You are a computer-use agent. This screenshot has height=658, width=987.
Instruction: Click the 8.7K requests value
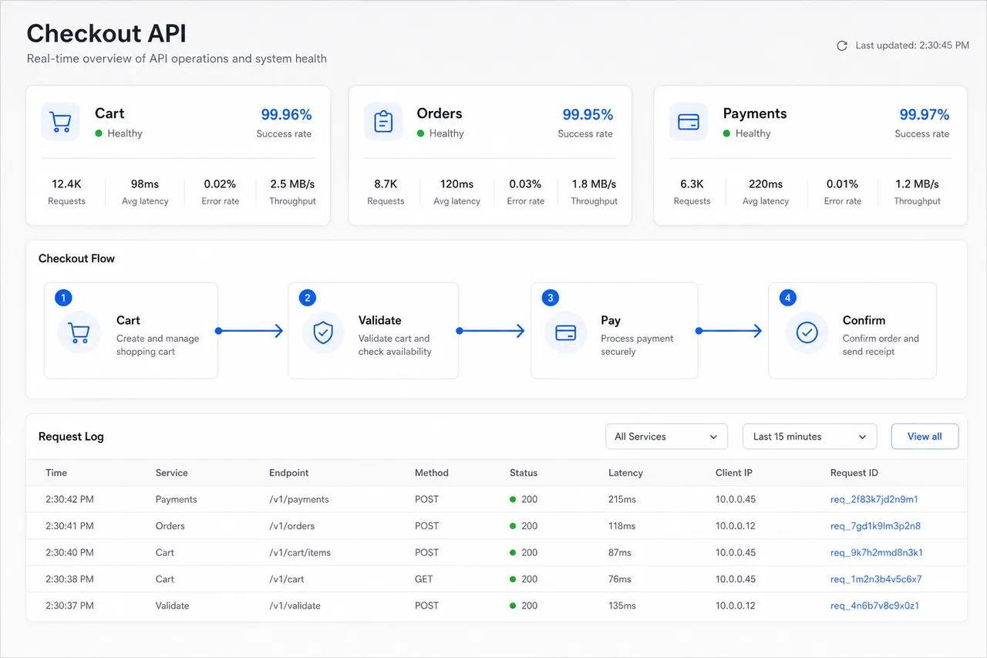[x=386, y=184]
